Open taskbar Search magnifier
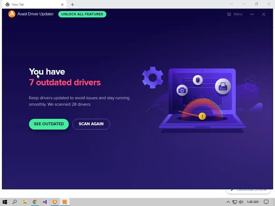This screenshot has height=206, width=275. [x=15, y=202]
